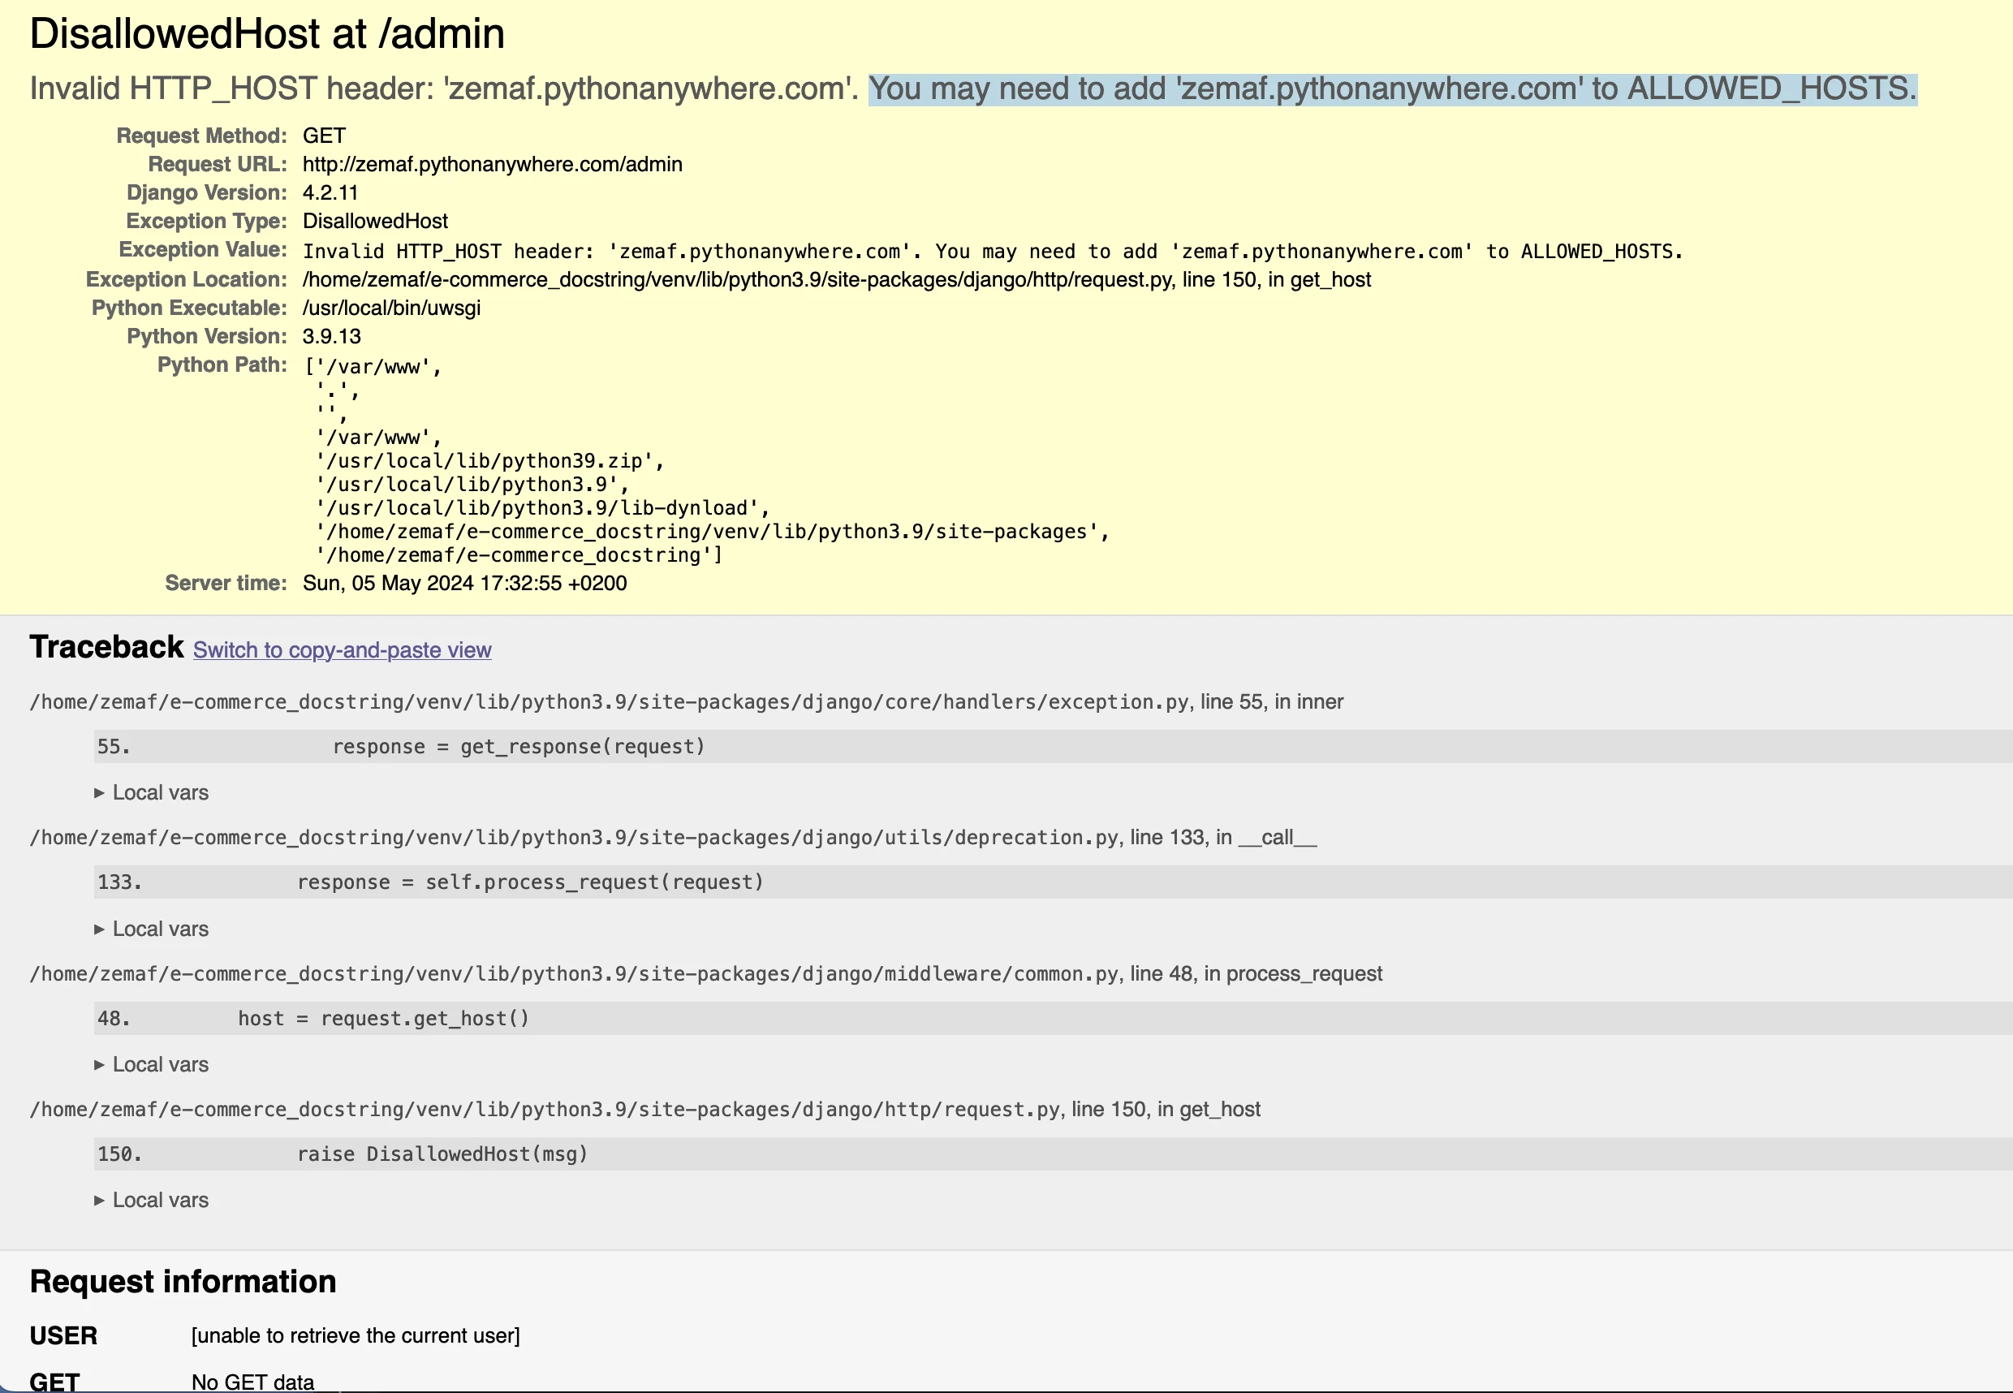Screen dimensions: 2013x1393
Task: Expand Local vars under the process_request line 133
Action: click(x=153, y=929)
